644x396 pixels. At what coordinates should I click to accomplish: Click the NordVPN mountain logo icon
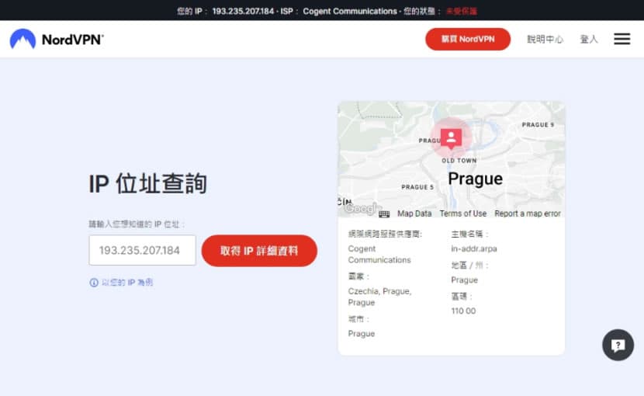click(23, 39)
